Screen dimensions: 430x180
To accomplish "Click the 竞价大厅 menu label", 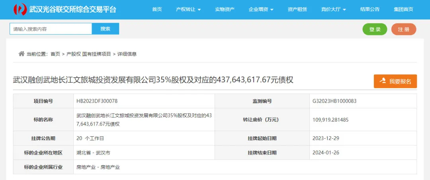I will click(331, 9).
